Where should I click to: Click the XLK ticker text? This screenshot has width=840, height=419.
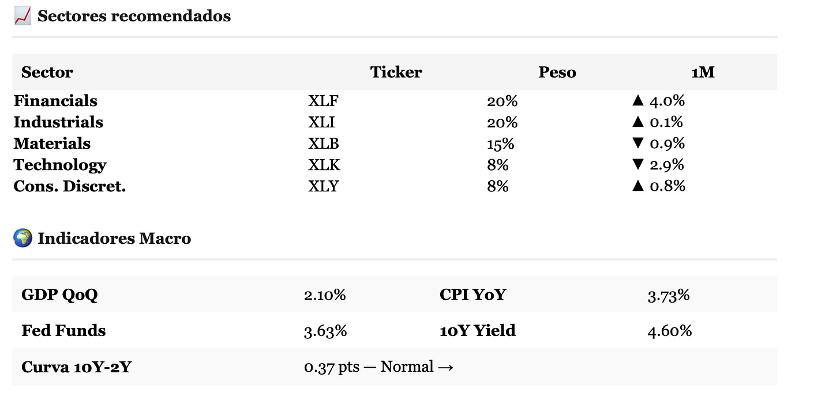[x=324, y=165]
